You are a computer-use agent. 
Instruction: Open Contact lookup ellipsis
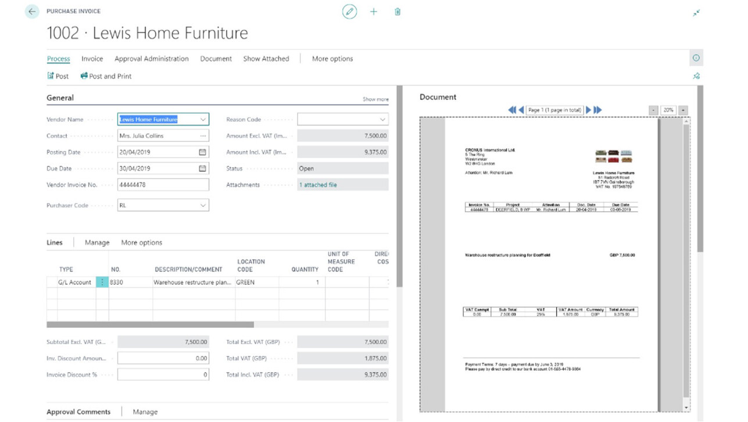tap(202, 136)
